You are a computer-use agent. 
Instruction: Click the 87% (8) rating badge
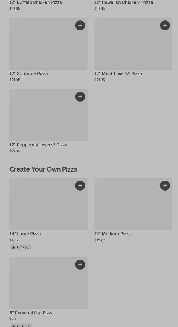point(20,247)
